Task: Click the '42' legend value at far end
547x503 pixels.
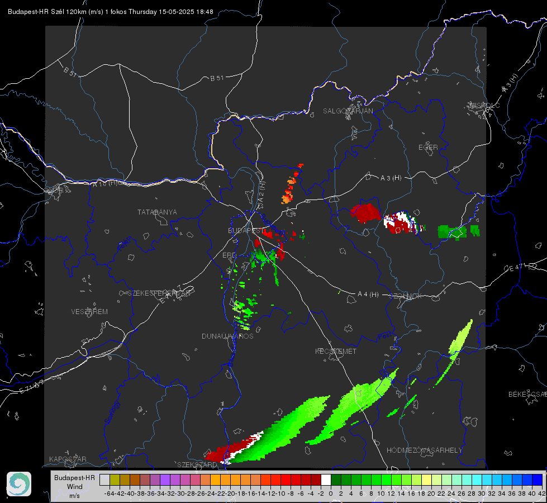Action: tap(542, 493)
